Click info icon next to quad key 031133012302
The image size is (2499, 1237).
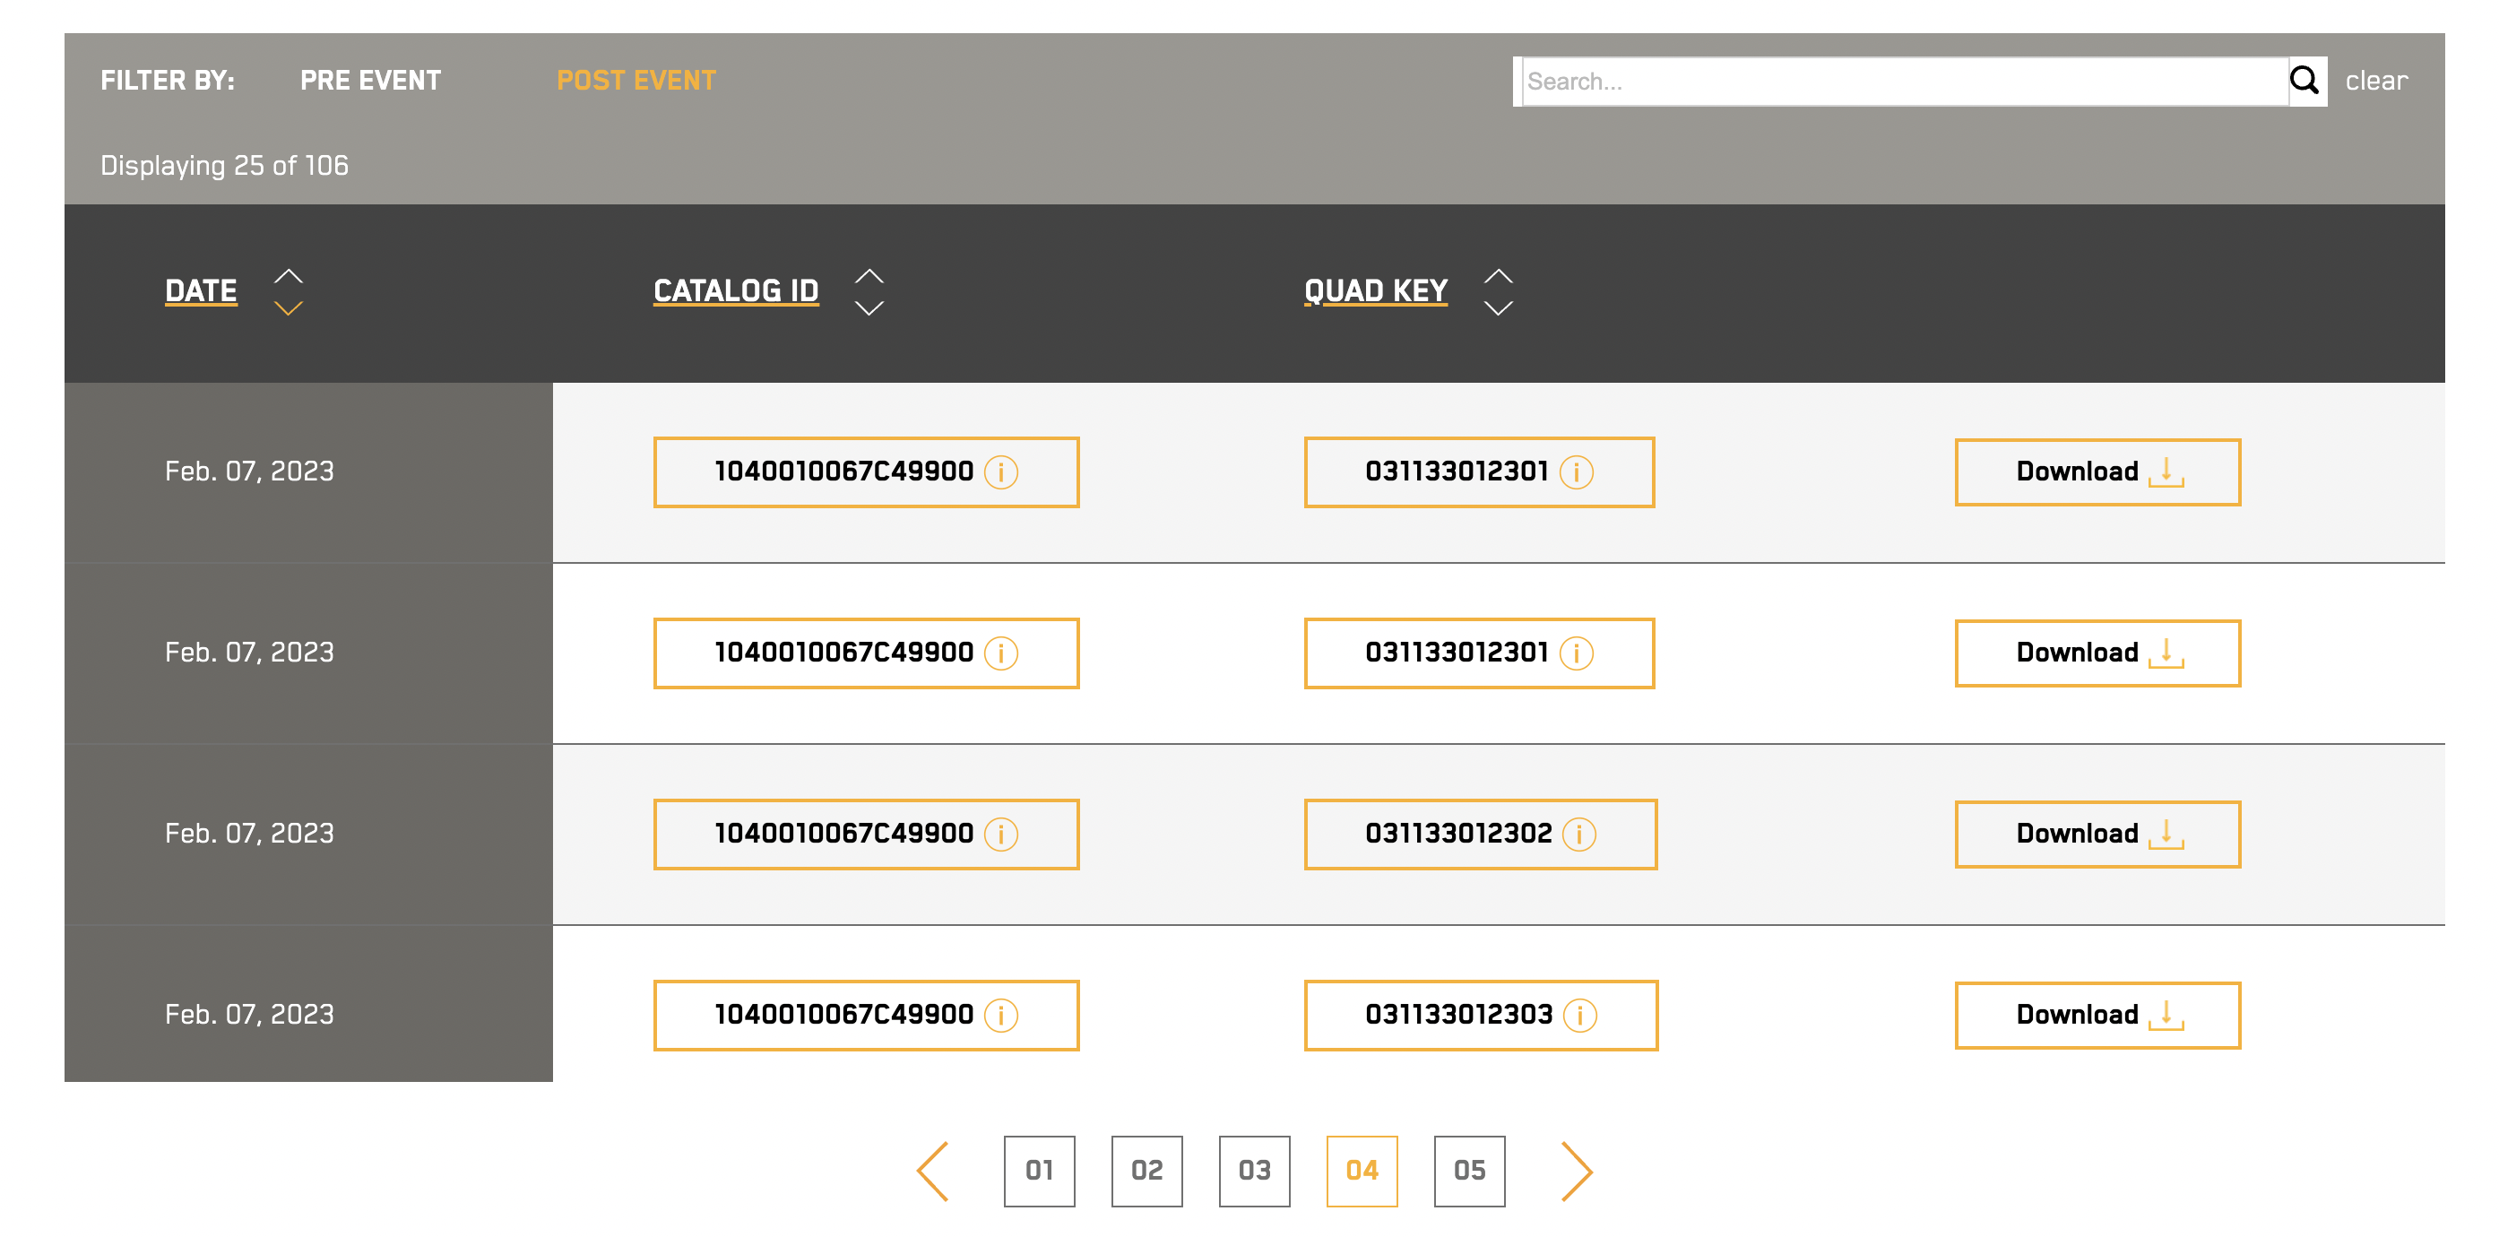point(1578,835)
